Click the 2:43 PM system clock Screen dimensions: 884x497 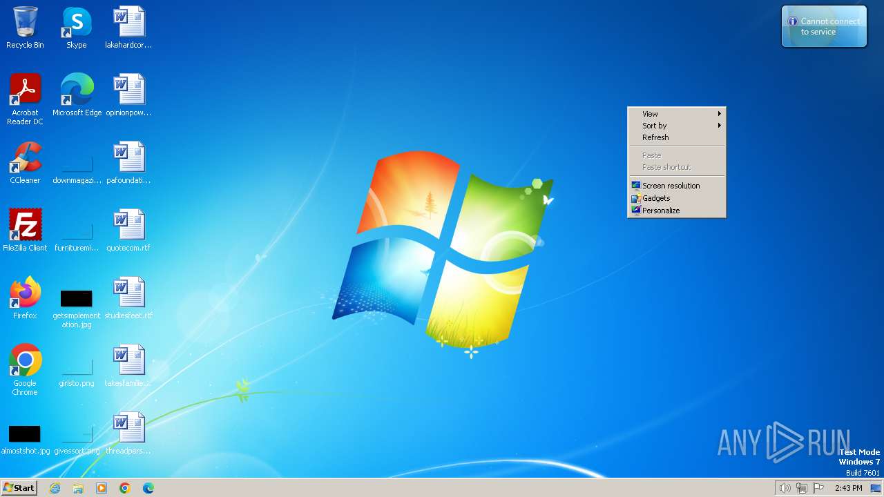848,488
